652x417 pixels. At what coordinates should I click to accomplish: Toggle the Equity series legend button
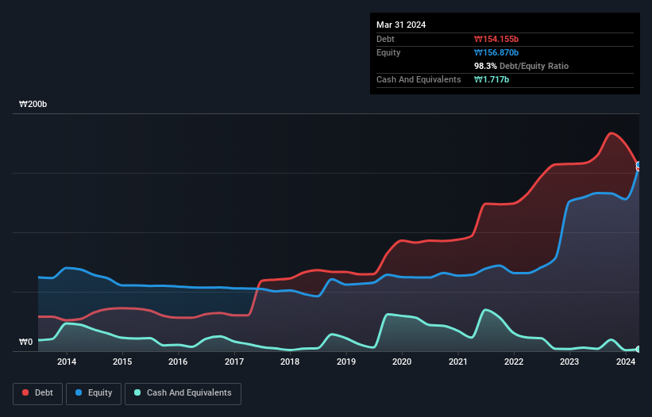(94, 393)
